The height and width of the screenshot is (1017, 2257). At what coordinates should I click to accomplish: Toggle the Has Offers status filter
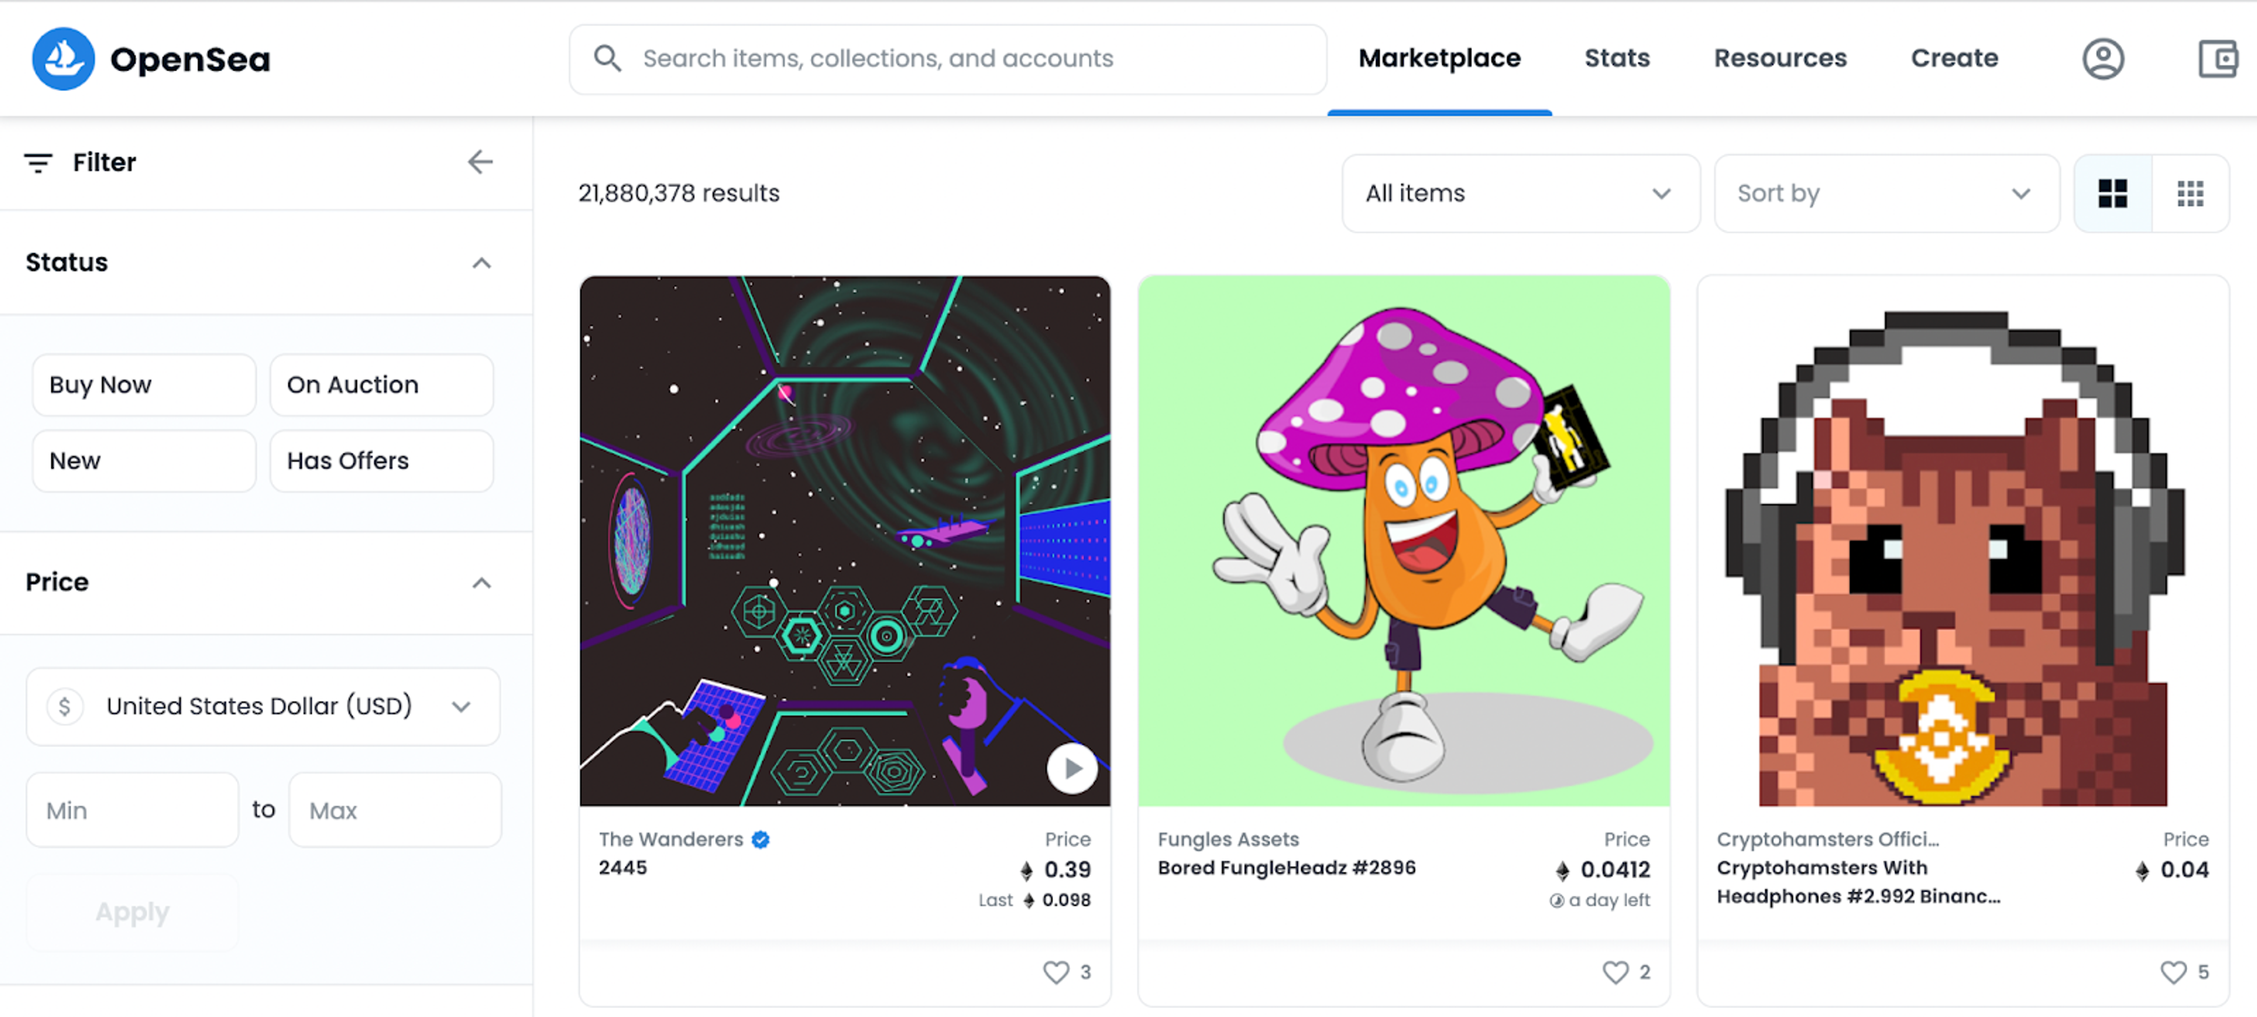click(x=381, y=461)
